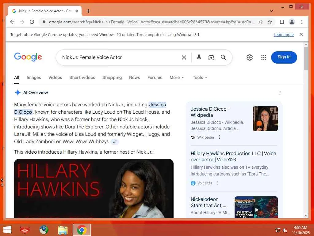Go to the Google homepage logo
The width and height of the screenshot is (314, 236).
point(28,57)
